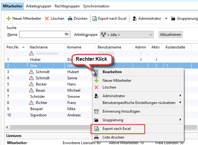The height and width of the screenshot is (145, 198).
Task: Click Bearbeiten in the context menu
Action: pos(112,72)
